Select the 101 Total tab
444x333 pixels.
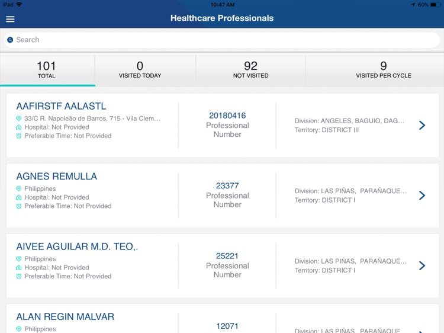tap(47, 70)
